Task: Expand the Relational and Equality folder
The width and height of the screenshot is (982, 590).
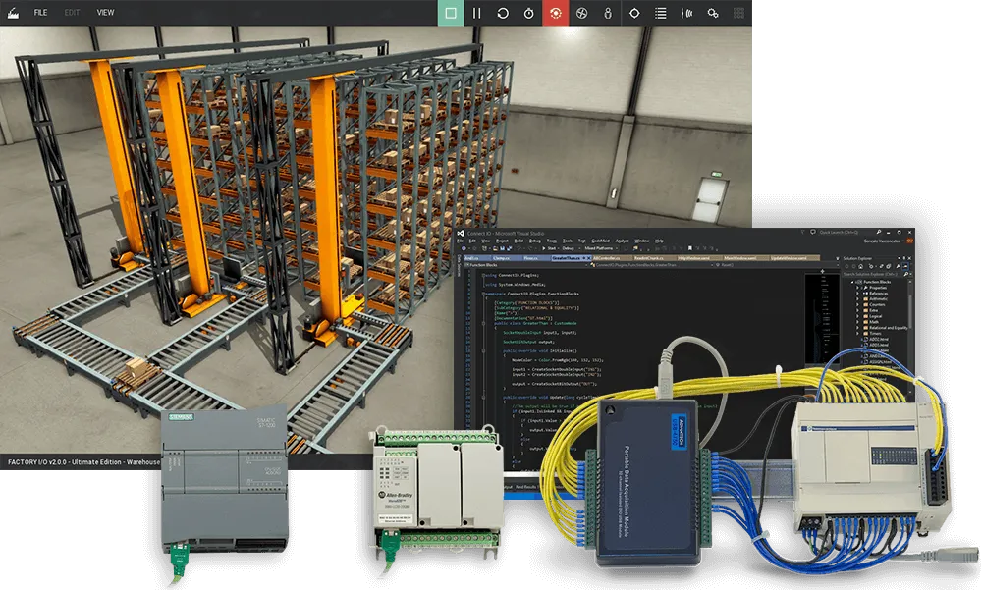Action: point(857,328)
